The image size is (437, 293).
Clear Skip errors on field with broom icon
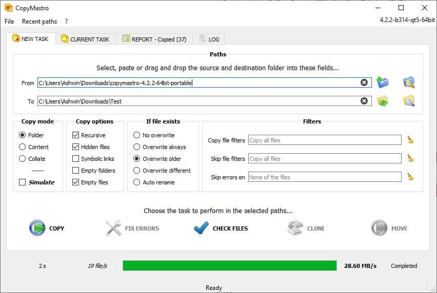410,177
